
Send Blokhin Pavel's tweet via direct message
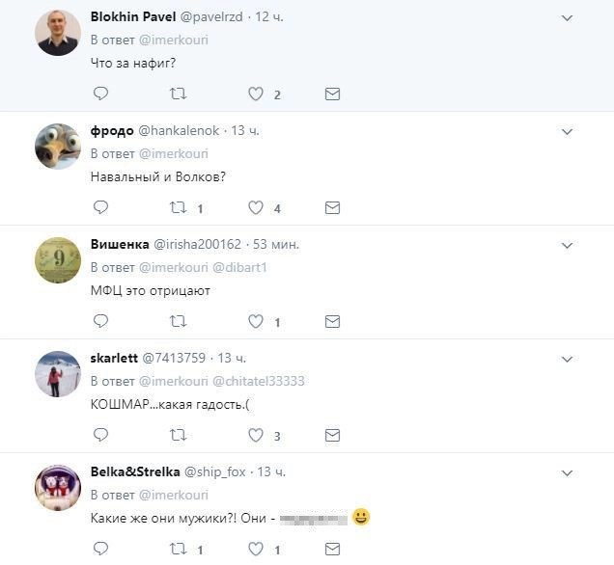[332, 94]
